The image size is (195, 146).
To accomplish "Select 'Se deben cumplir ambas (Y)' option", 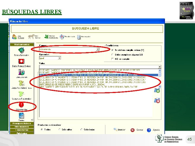I will (x=113, y=50).
